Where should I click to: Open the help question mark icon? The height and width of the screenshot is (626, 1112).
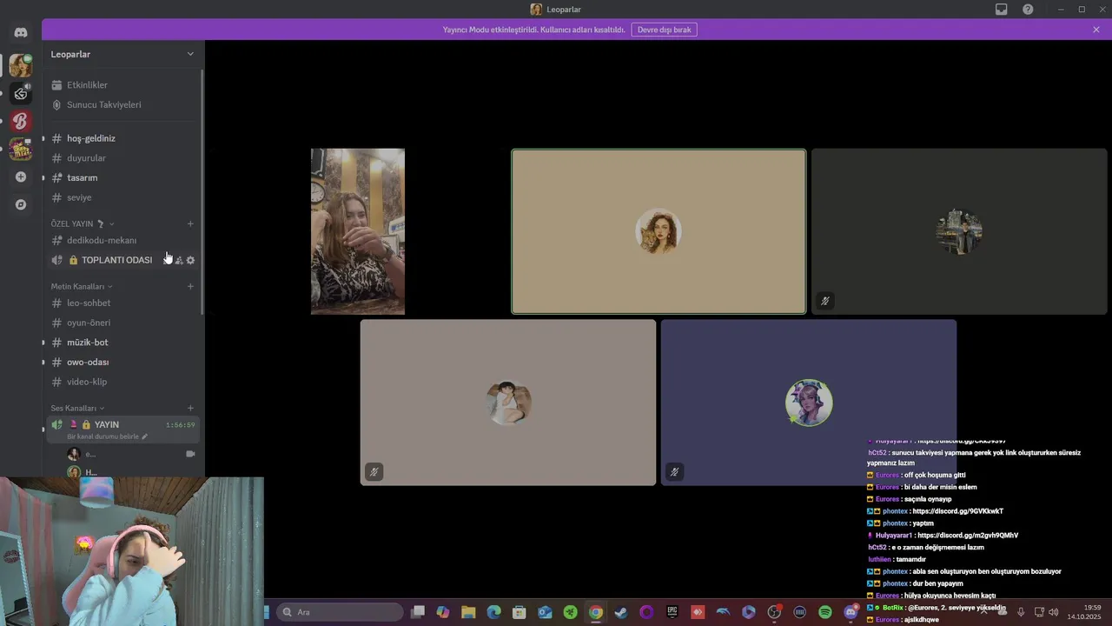tap(1029, 10)
